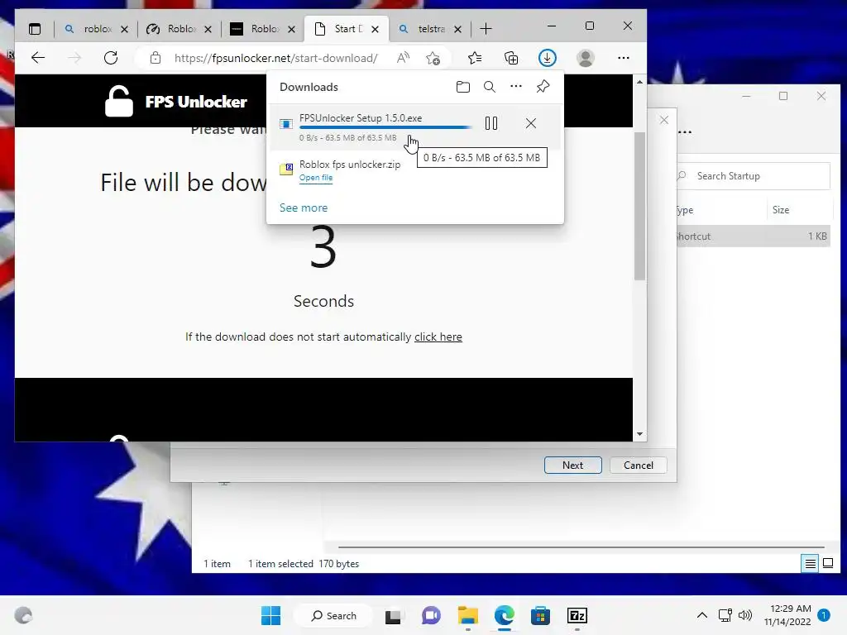Open Collections panel
847x635 pixels.
511,58
